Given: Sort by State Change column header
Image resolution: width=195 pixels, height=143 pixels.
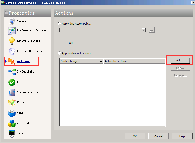Looking at the screenshot, I should coord(81,61).
